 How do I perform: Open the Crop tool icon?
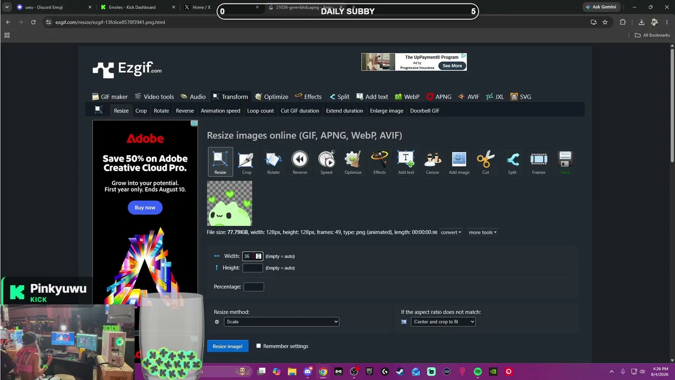coord(246,161)
